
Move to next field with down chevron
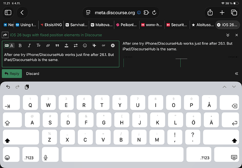[234, 87]
